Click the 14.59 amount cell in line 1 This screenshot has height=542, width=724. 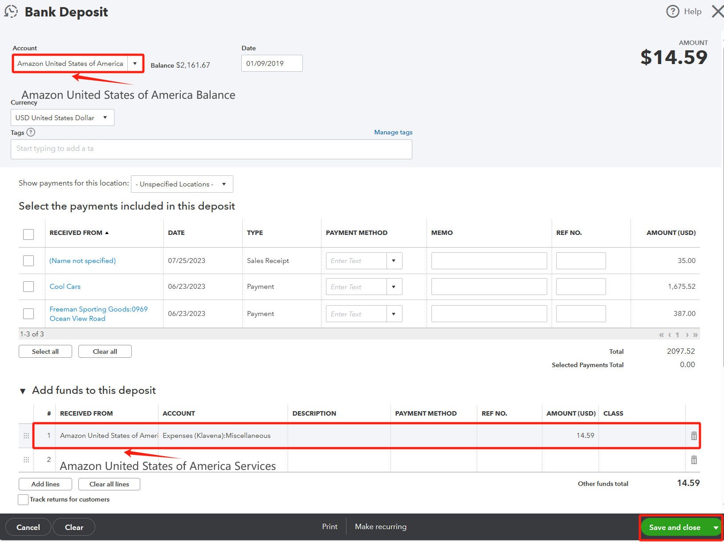click(570, 436)
